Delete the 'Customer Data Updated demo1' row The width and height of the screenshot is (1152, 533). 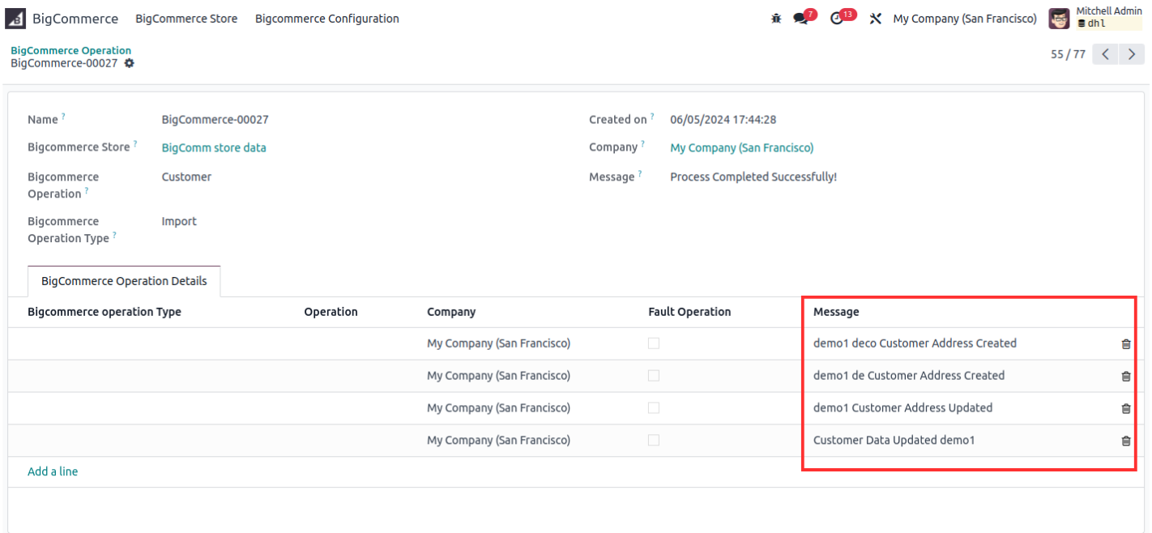tap(1125, 441)
